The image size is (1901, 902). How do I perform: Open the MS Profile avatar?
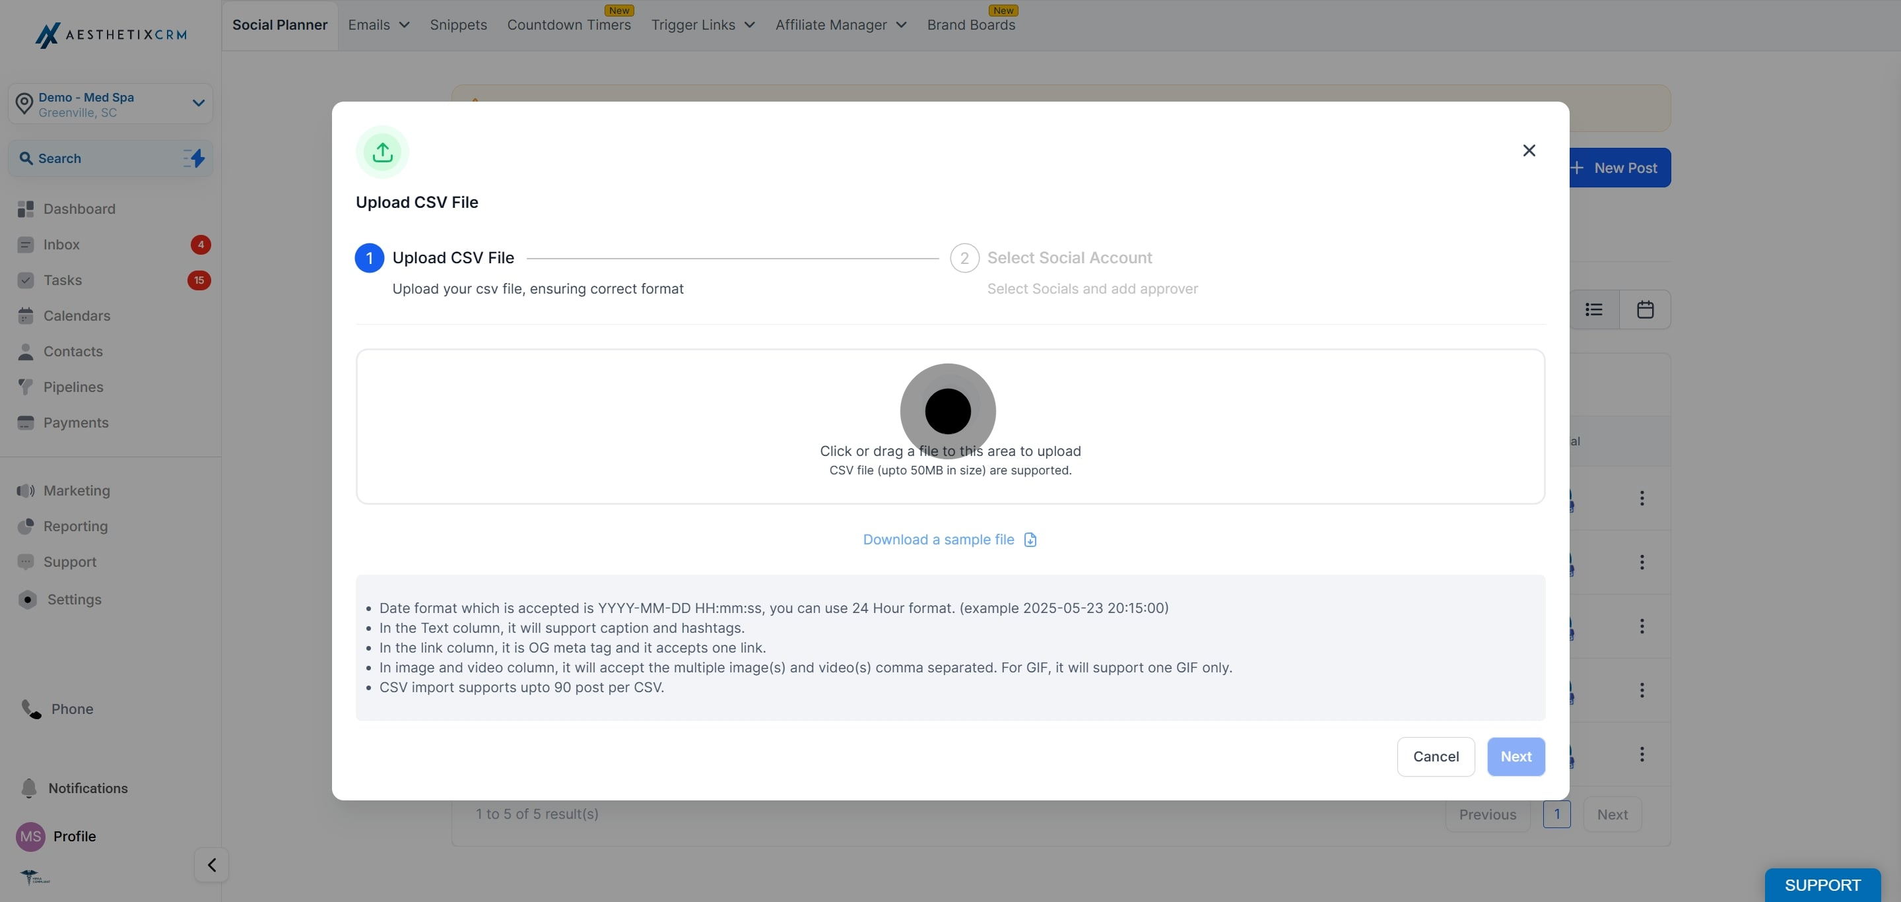[x=30, y=837]
